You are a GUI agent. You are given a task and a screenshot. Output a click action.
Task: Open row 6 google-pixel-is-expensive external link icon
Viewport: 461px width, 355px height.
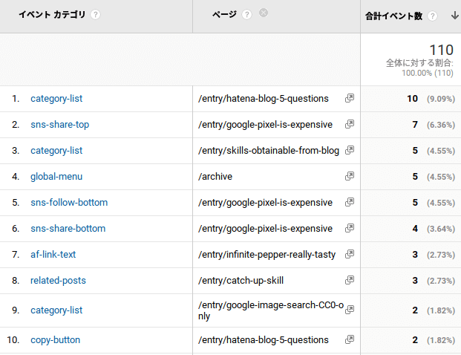350,228
